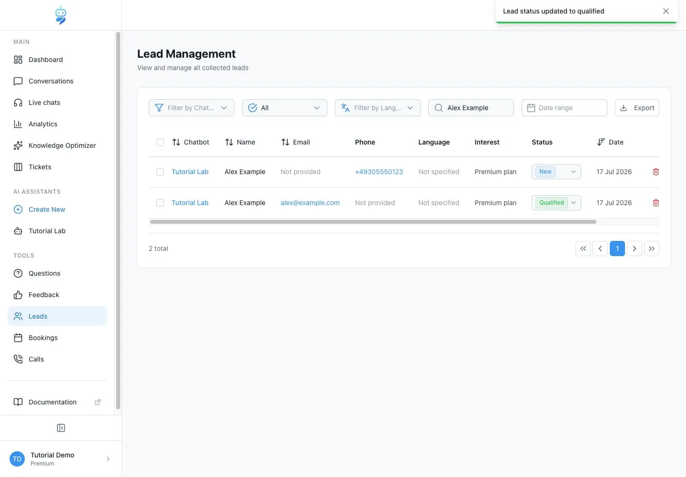The height and width of the screenshot is (477, 686).
Task: Click the Date range calendar icon
Action: tap(531, 108)
